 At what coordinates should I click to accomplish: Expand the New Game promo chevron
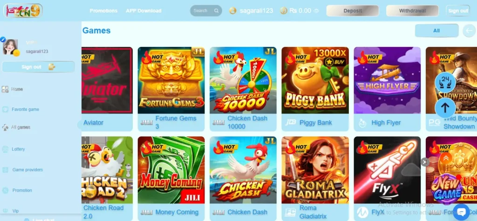click(446, 158)
